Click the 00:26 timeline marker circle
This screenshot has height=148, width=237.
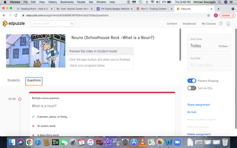coord(20,99)
